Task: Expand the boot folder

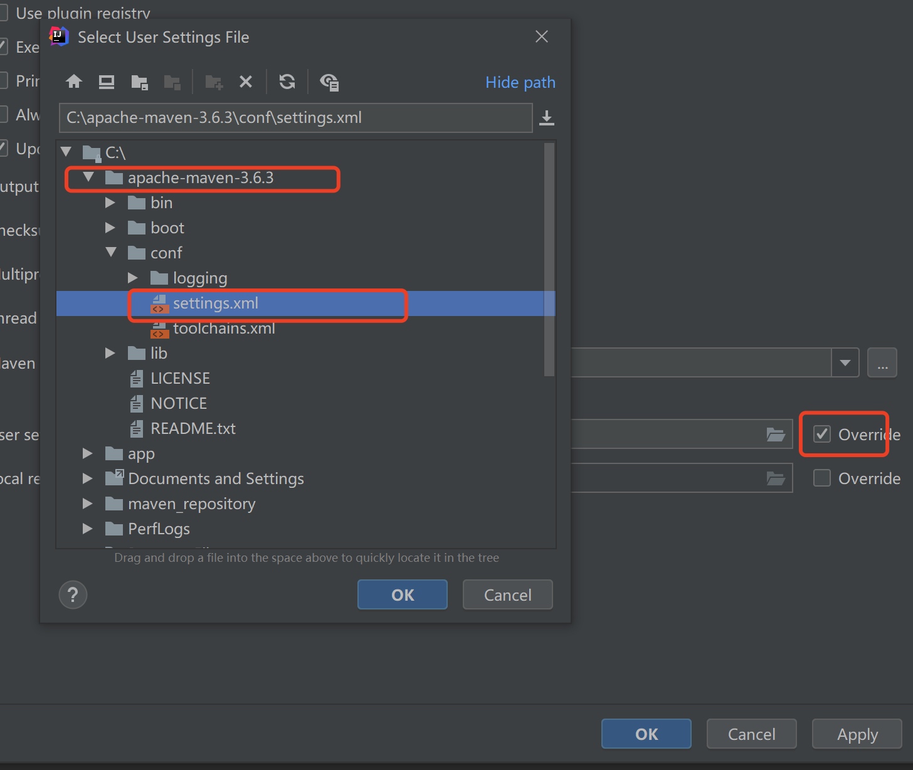Action: 110,228
